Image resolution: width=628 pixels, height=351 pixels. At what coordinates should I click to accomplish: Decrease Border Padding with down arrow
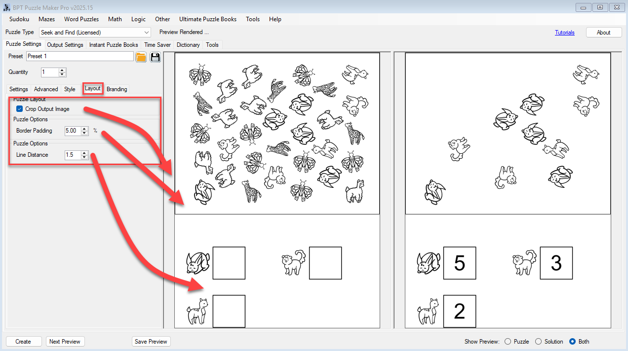point(84,133)
